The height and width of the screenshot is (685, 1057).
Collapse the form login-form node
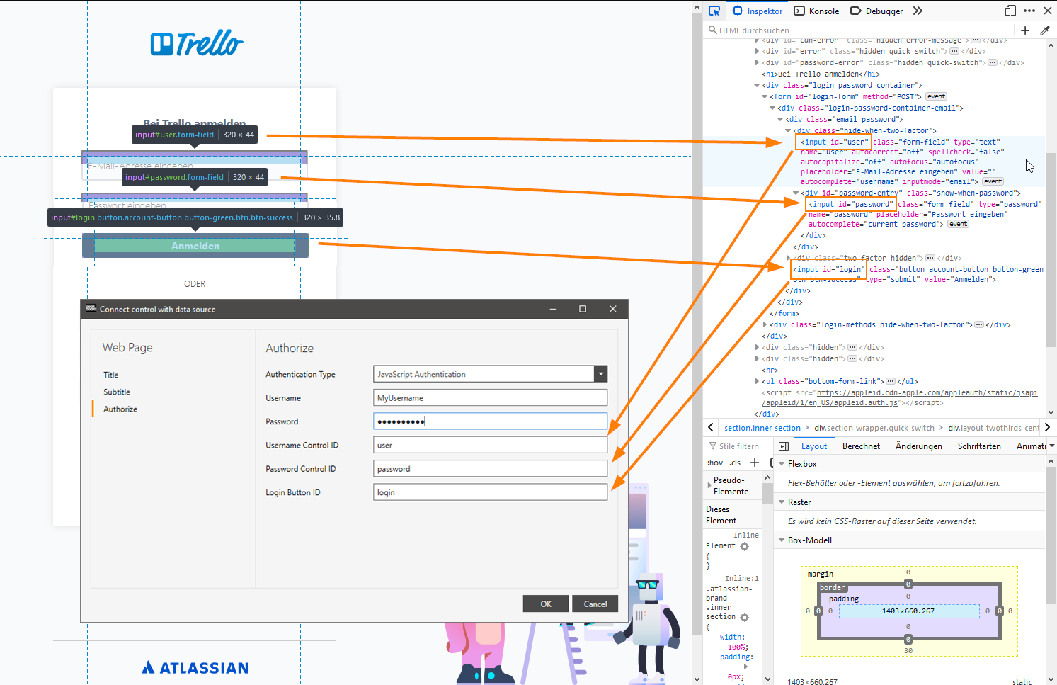(x=765, y=96)
